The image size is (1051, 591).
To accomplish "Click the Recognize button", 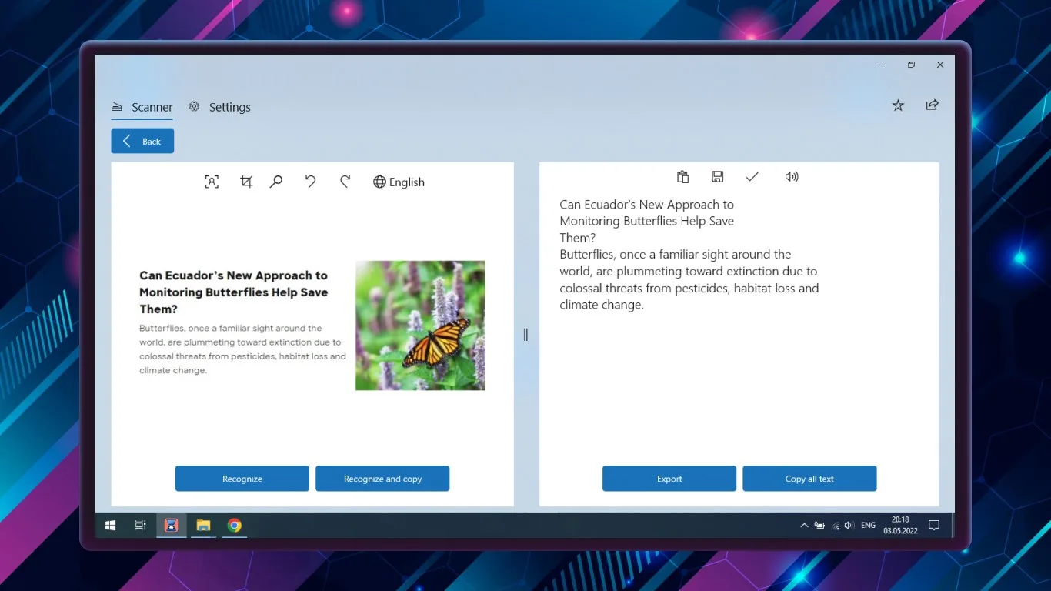I will [x=242, y=479].
